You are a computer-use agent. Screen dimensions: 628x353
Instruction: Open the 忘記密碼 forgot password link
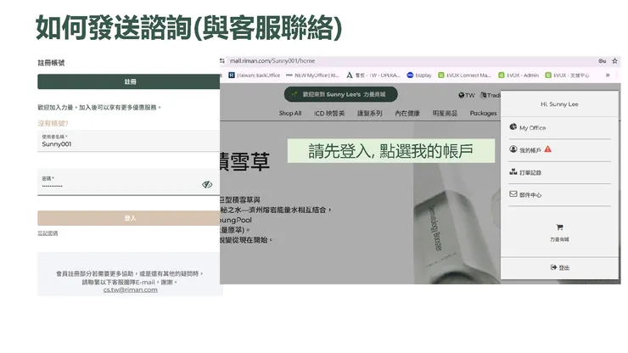pyautogui.click(x=48, y=233)
